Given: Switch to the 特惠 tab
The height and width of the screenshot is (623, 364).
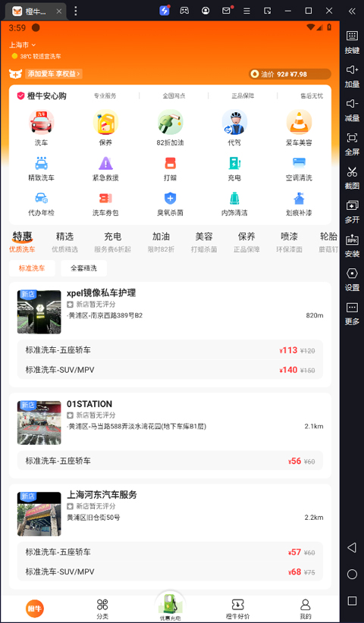Looking at the screenshot, I should click(x=22, y=243).
